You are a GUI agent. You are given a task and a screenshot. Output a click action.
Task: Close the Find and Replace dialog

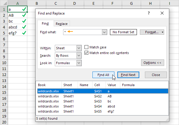(162, 13)
